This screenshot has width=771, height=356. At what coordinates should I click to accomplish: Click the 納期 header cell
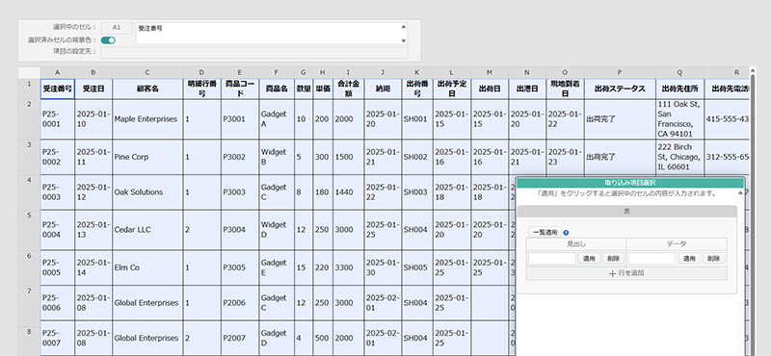point(383,89)
